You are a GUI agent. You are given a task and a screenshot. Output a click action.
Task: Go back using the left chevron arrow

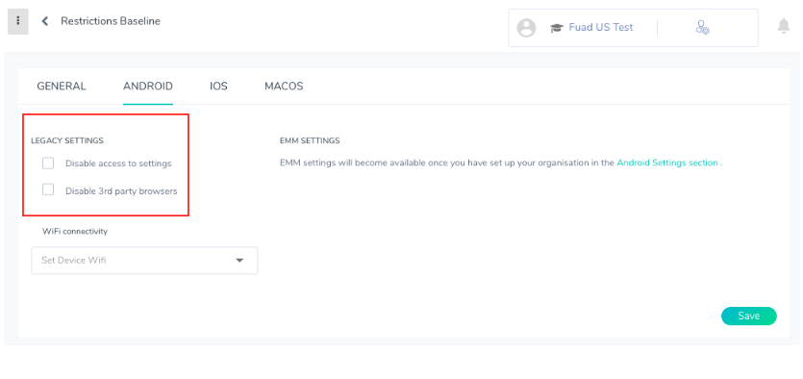click(45, 21)
